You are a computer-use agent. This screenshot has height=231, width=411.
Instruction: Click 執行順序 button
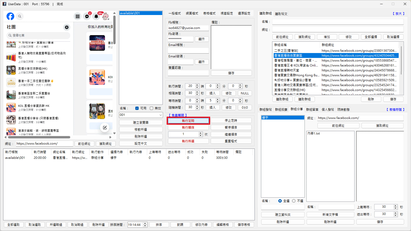click(188, 128)
